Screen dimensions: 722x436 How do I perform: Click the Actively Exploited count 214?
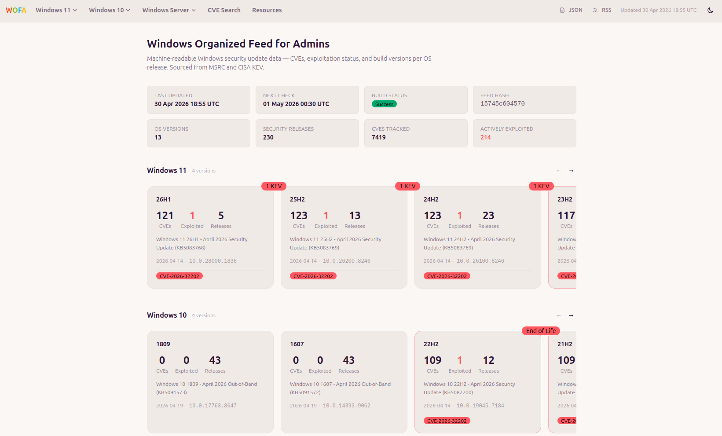[485, 137]
